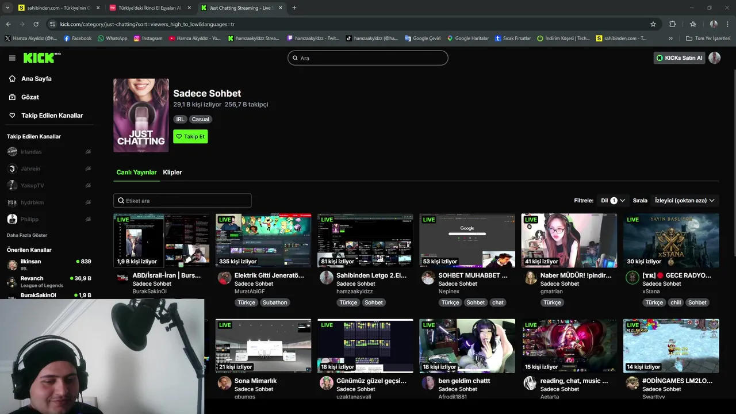Open SOHBET MUHABBET stream thumbnail
The width and height of the screenshot is (736, 414).
pos(467,240)
